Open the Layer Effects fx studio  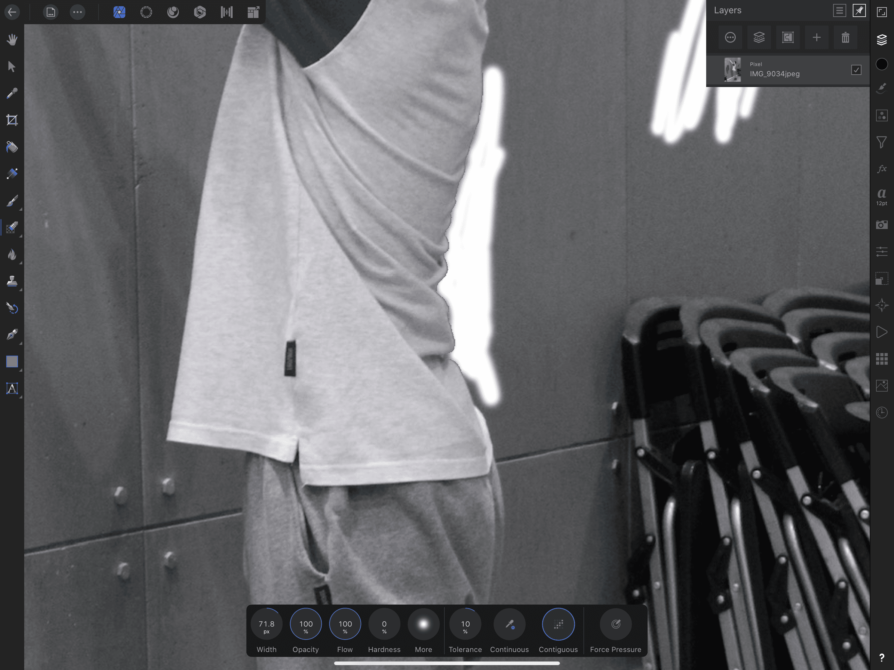882,168
